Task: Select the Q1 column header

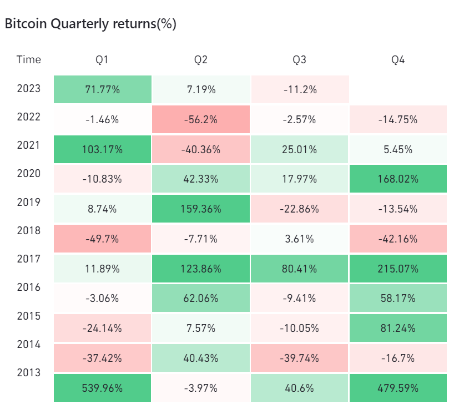Action: (102, 59)
